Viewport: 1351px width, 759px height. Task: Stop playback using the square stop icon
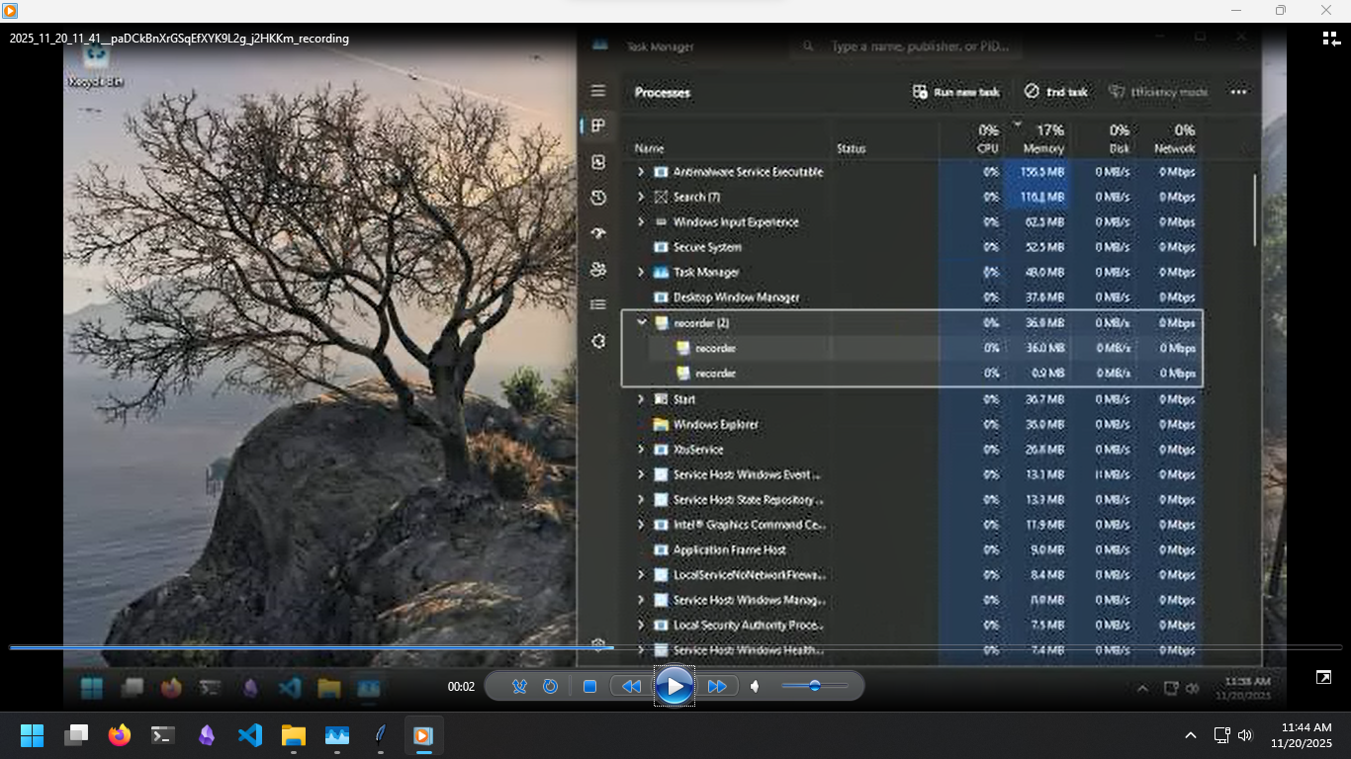(x=588, y=685)
